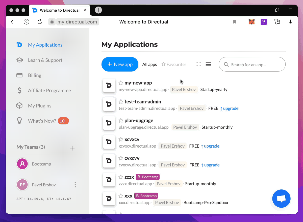Click upgrade link for xcvxcv
The width and height of the screenshot is (303, 222).
210,146
